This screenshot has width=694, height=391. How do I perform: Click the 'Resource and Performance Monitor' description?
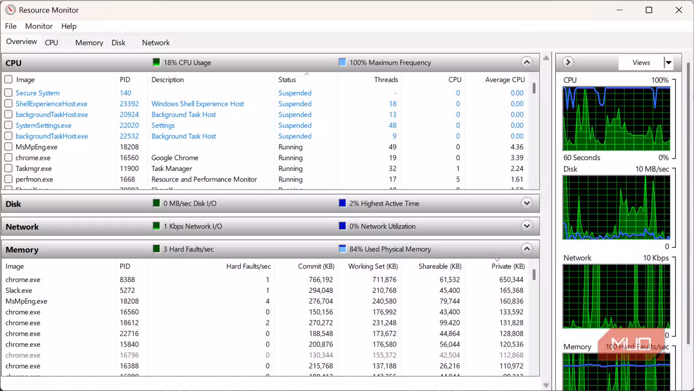click(x=204, y=179)
